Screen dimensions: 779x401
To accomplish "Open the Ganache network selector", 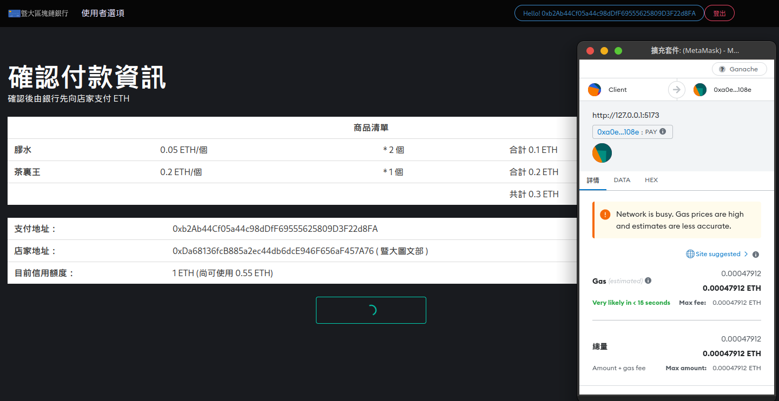I will point(739,69).
